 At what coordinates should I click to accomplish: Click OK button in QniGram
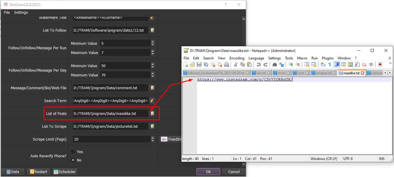click(208, 172)
